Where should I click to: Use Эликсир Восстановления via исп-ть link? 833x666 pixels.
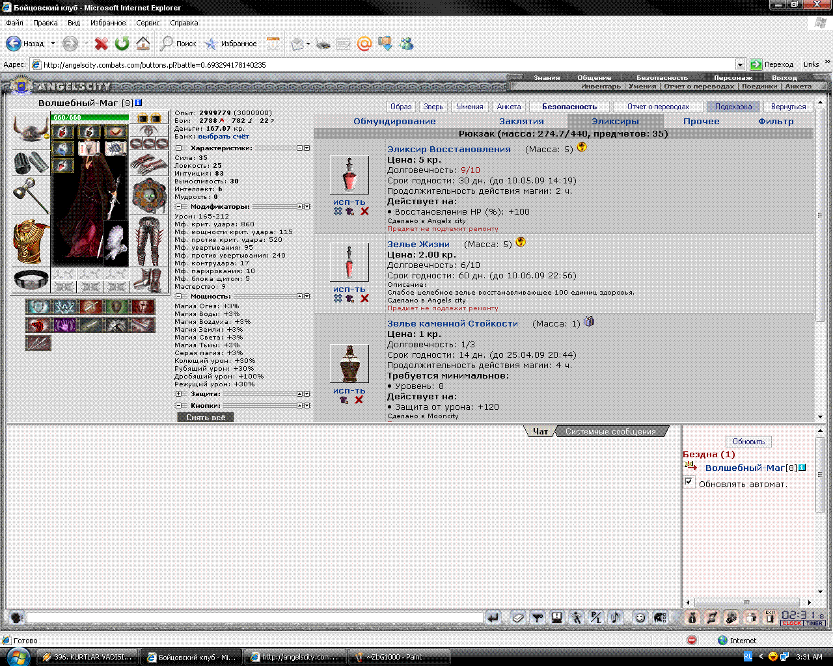point(349,202)
